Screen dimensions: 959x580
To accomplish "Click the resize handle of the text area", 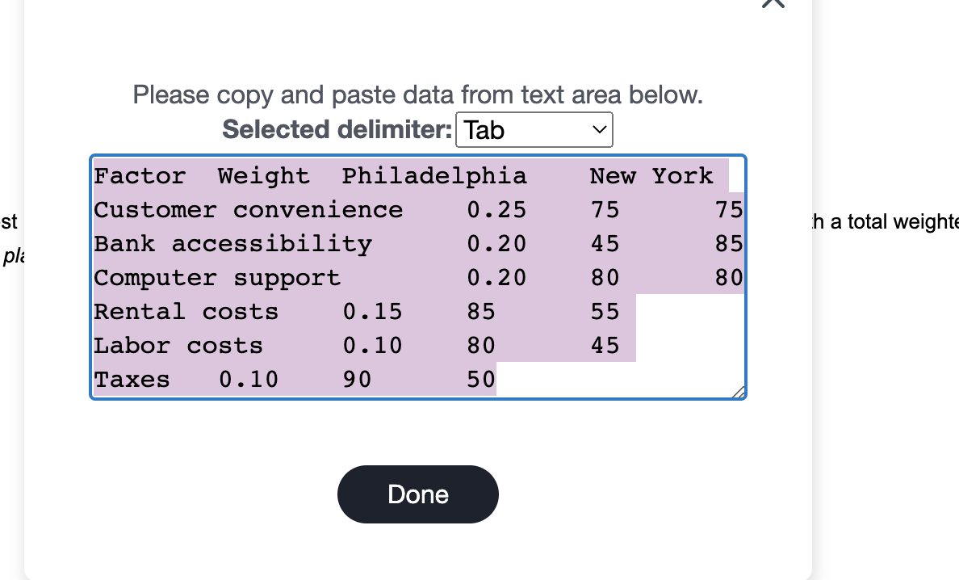I will pos(739,393).
